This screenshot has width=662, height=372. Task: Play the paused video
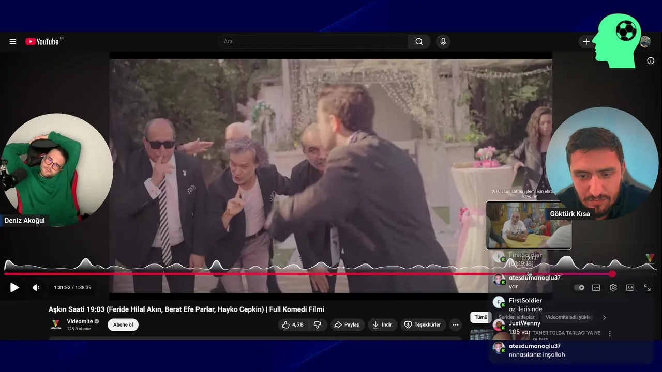[14, 288]
